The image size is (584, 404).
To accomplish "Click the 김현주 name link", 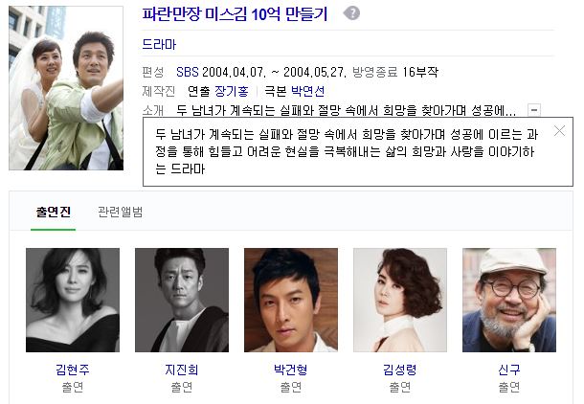I will point(73,370).
